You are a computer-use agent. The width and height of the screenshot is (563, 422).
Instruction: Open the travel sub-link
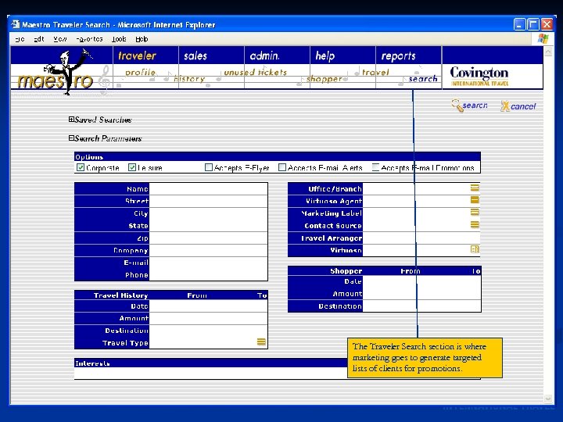click(375, 72)
